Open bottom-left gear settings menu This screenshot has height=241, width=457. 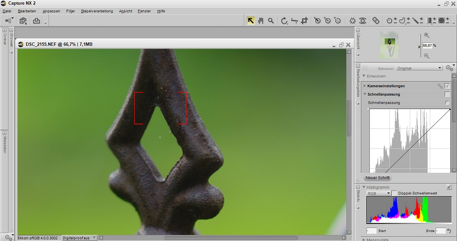pyautogui.click(x=8, y=237)
